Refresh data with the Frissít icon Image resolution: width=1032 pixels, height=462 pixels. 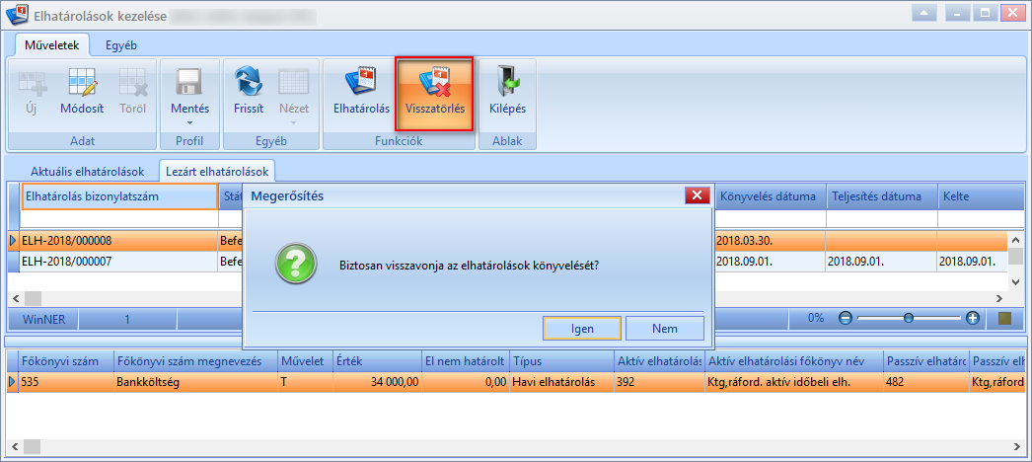[x=248, y=82]
